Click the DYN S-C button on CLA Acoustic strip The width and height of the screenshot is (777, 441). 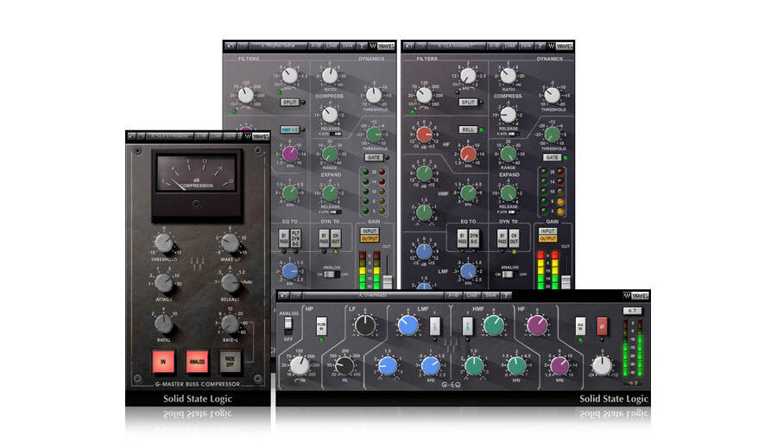tap(474, 239)
